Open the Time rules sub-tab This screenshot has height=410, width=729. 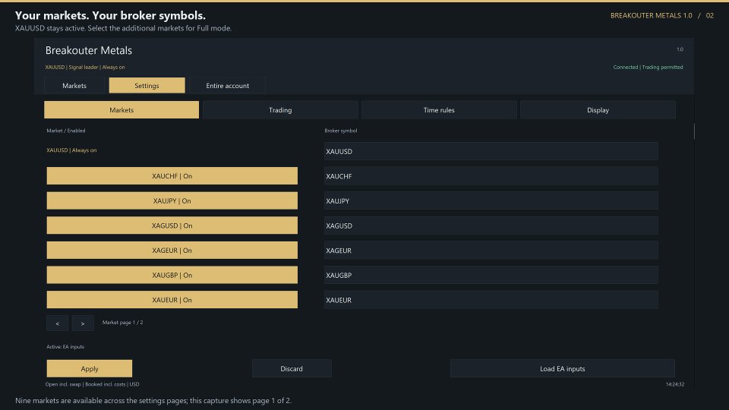pyautogui.click(x=439, y=109)
